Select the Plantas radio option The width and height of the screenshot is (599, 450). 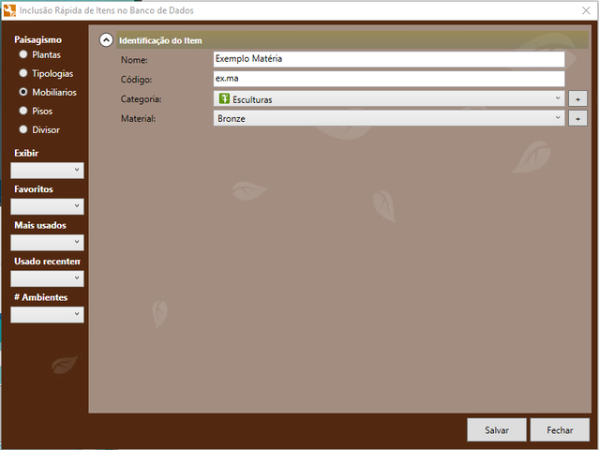pyautogui.click(x=23, y=54)
